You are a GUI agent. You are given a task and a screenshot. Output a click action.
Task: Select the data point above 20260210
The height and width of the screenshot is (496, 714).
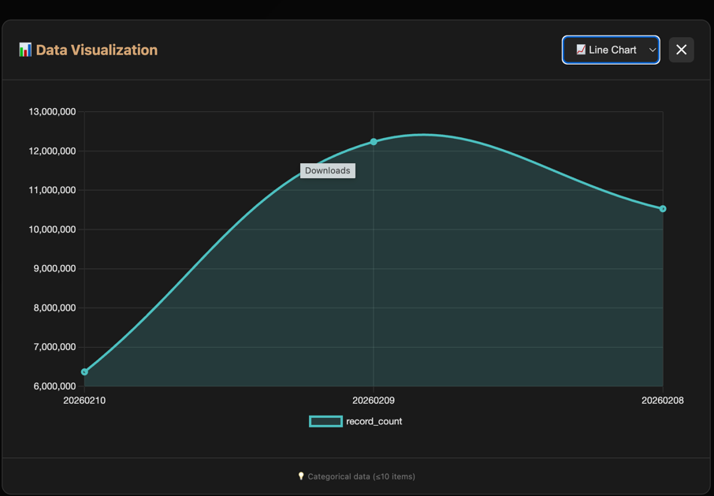[84, 370]
